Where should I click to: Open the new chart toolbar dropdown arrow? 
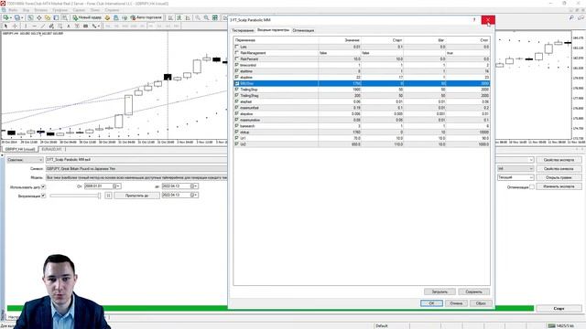pos(10,17)
